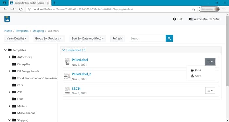Open the View (Details) dropdown

tap(16, 38)
